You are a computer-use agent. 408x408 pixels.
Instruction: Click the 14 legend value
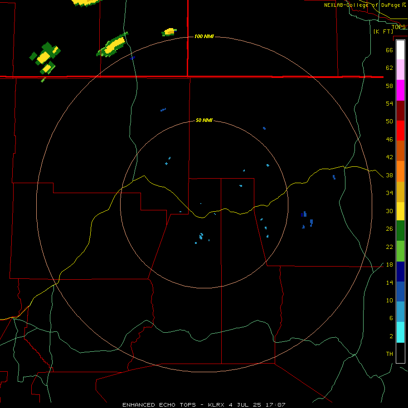389,282
